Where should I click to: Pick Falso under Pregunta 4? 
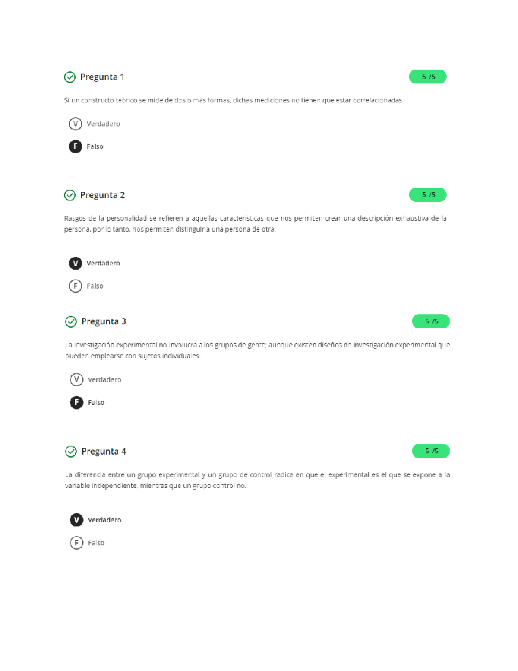[x=76, y=543]
